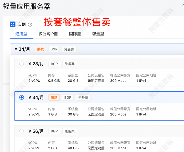This screenshot has height=152, width=184.
Task: Switch to the 通用型 tab
Action: (21, 34)
